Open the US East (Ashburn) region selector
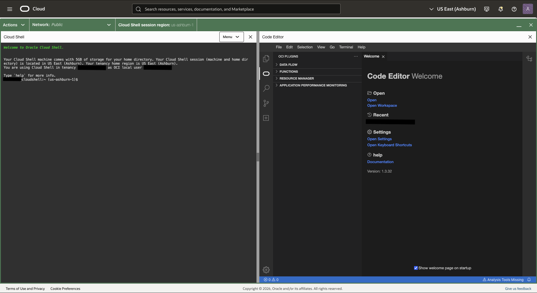 453,9
